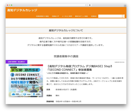Open 受講者の声 menu item

coord(55,16)
